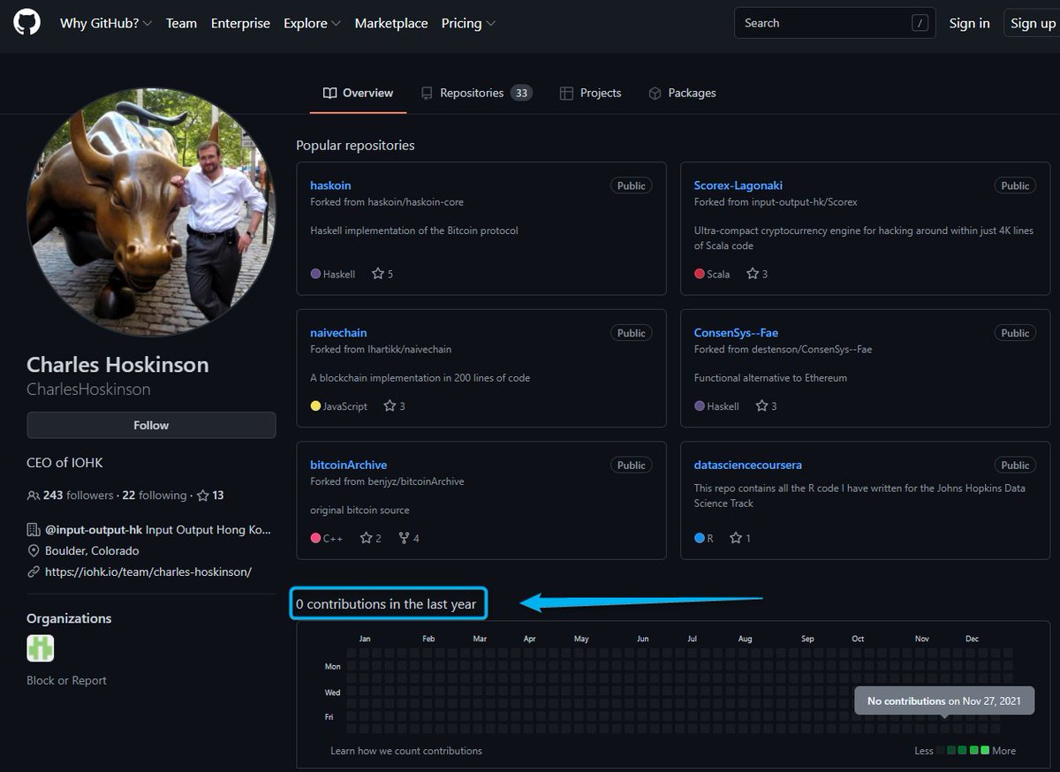
Task: Click the haskoin star count icon
Action: pyautogui.click(x=378, y=274)
